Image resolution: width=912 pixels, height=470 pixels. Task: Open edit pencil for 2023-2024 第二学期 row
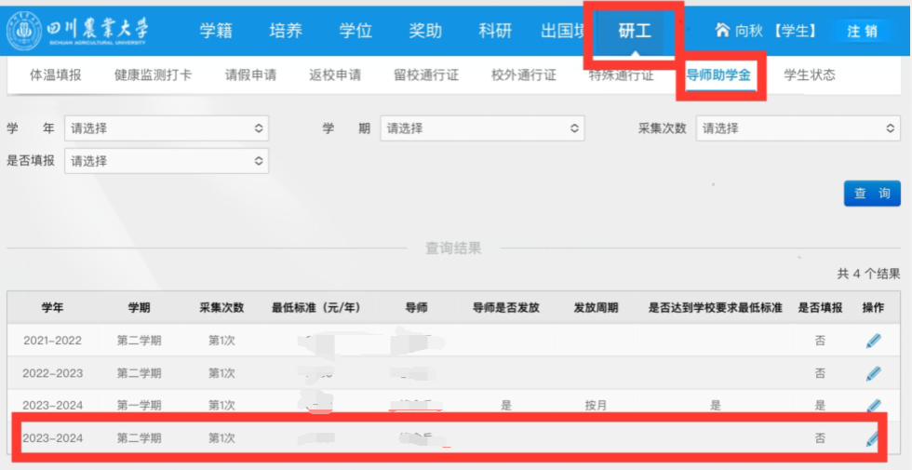click(x=873, y=438)
